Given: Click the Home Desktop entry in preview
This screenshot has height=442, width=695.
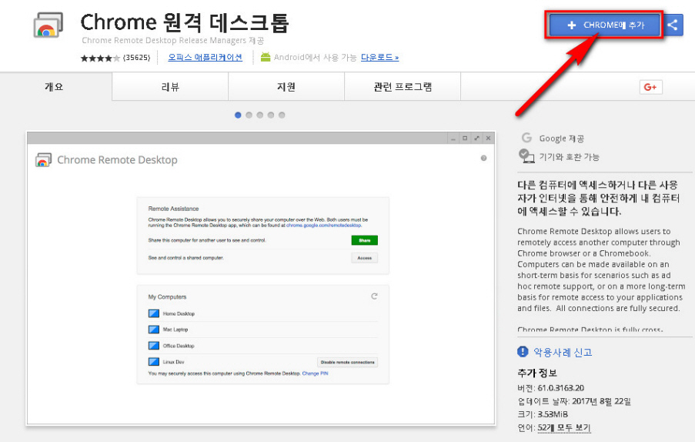Looking at the screenshot, I should [x=179, y=313].
